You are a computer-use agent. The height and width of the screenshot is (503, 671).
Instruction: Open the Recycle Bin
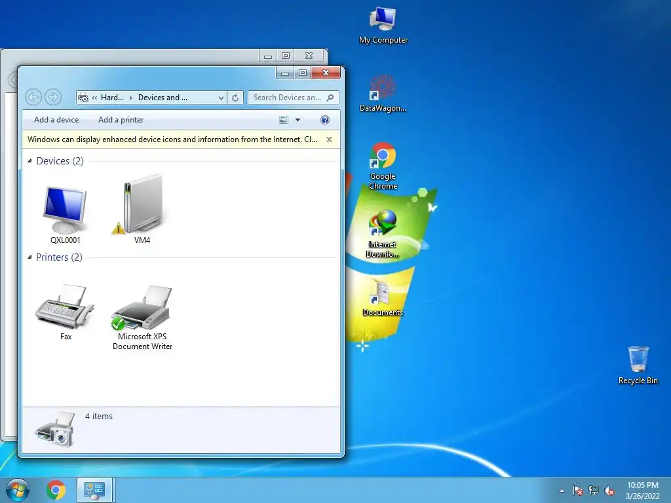pyautogui.click(x=638, y=365)
